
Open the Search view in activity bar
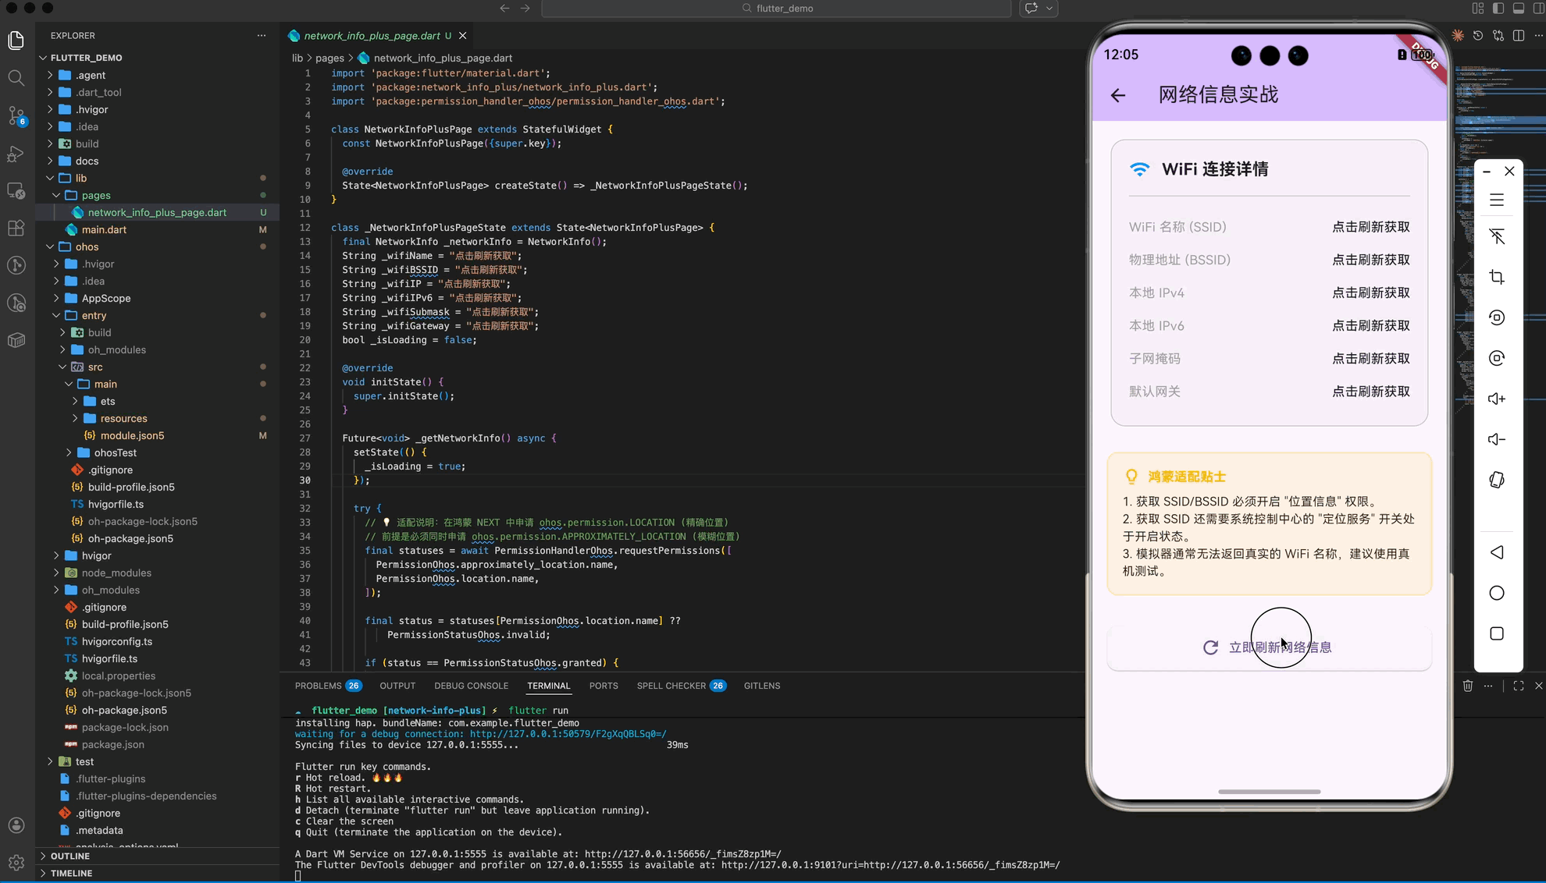point(16,78)
